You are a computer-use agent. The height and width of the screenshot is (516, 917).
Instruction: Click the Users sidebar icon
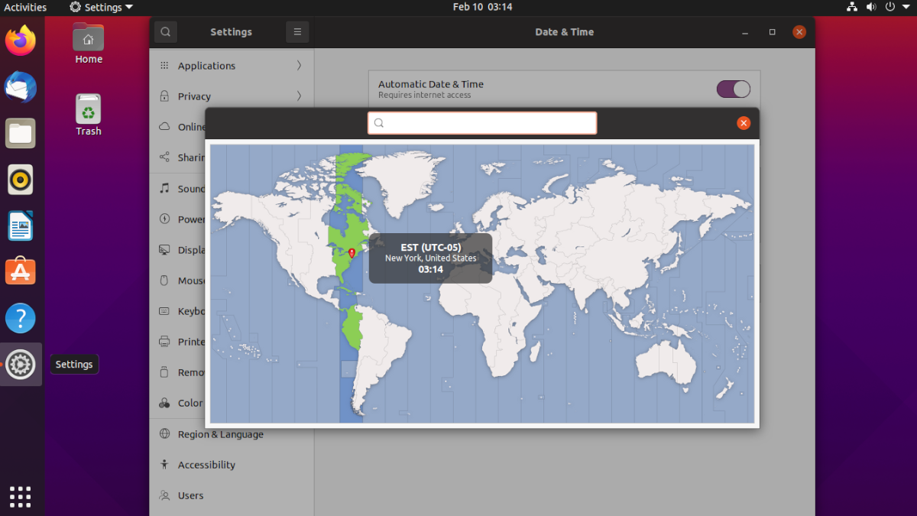pos(164,495)
